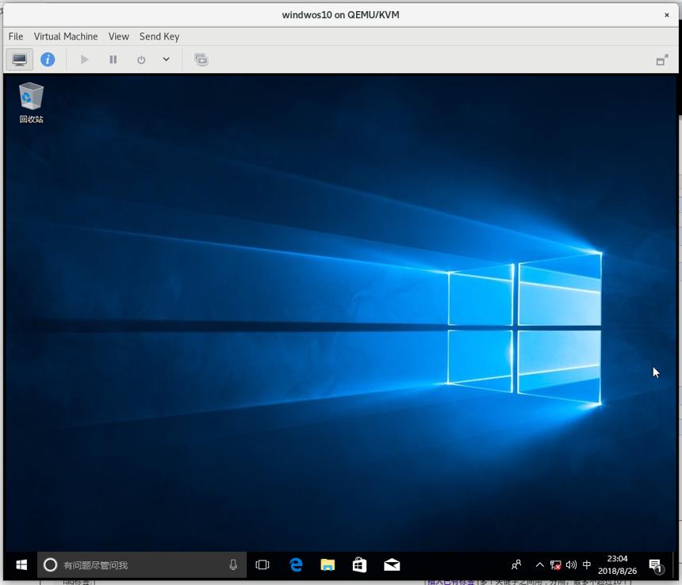The height and width of the screenshot is (585, 682).
Task: Open Task View in the taskbar
Action: (x=262, y=564)
